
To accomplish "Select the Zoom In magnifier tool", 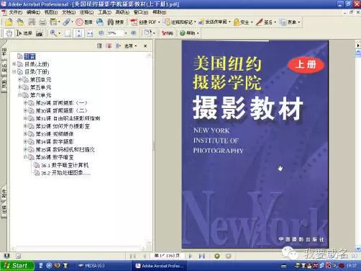I will point(54,33).
